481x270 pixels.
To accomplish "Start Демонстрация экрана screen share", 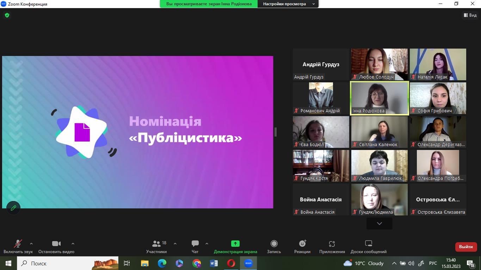I will click(x=235, y=247).
